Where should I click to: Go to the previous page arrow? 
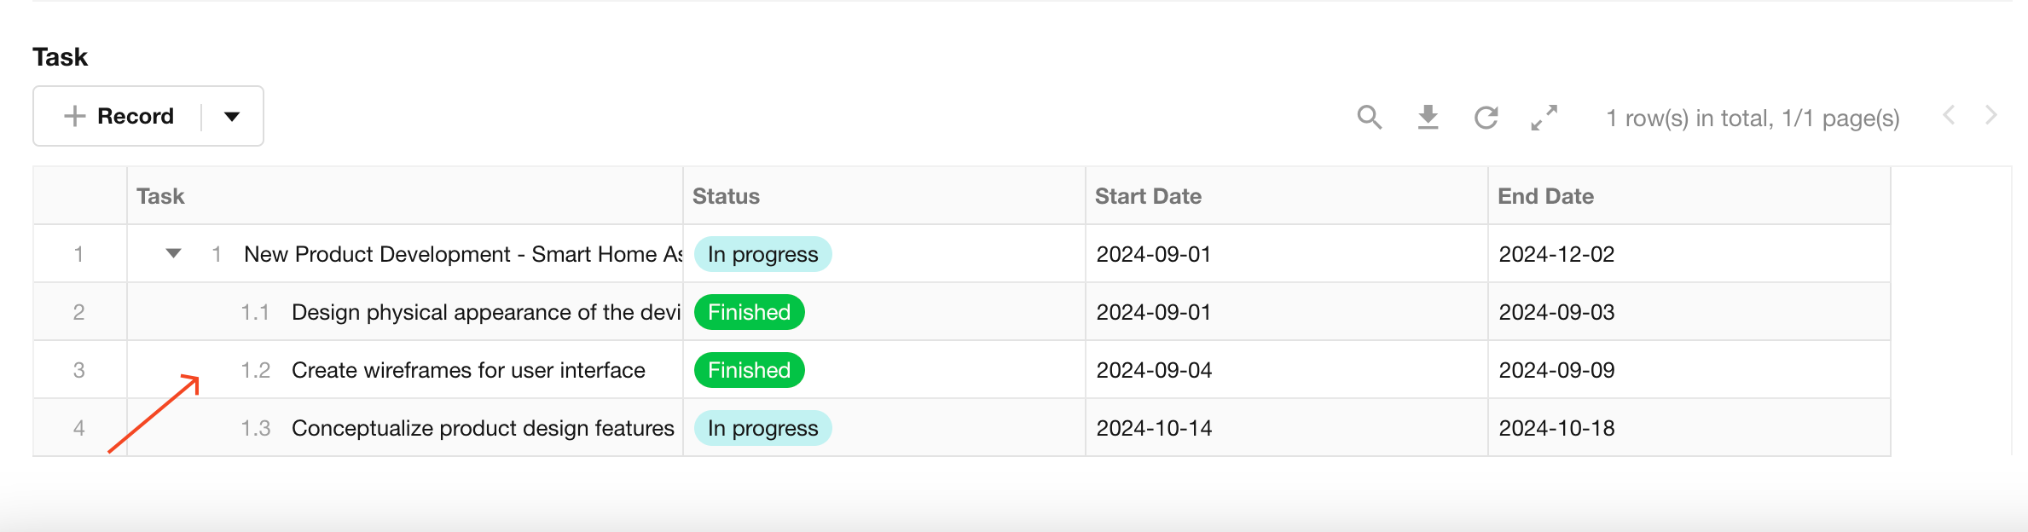point(1949,115)
